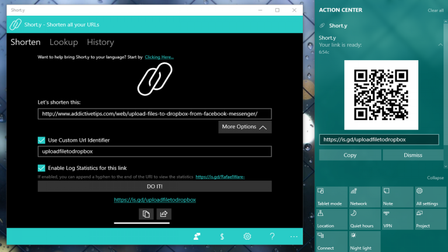Screen dimensions: 448x252
Task: Minimize the Short.y window
Action: tap(260, 10)
